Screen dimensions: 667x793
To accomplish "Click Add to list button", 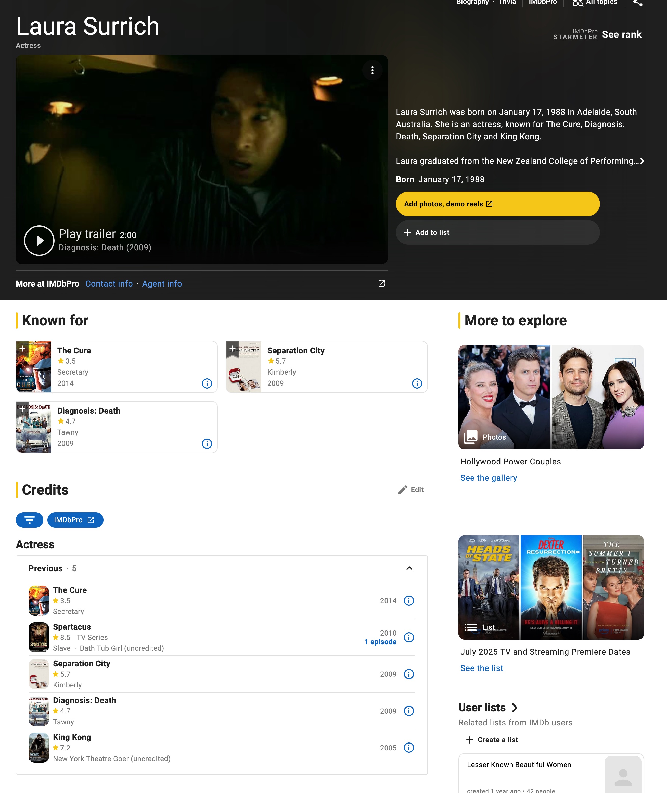I will pyautogui.click(x=498, y=233).
